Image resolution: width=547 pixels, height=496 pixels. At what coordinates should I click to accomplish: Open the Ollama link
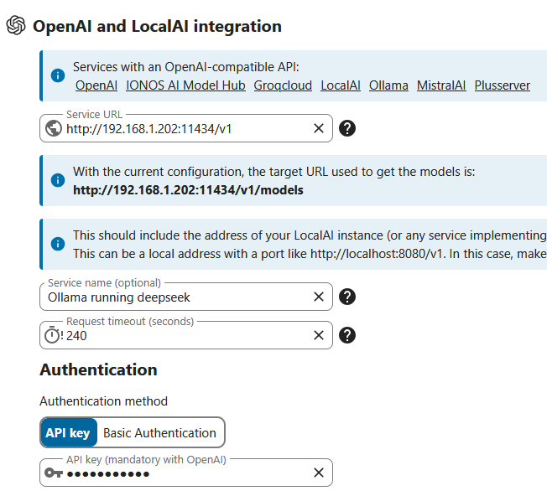(388, 85)
